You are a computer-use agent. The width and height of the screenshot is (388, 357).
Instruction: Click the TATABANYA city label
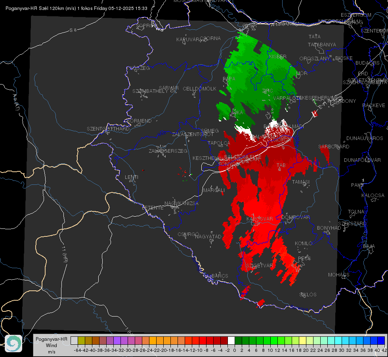(x=322, y=44)
